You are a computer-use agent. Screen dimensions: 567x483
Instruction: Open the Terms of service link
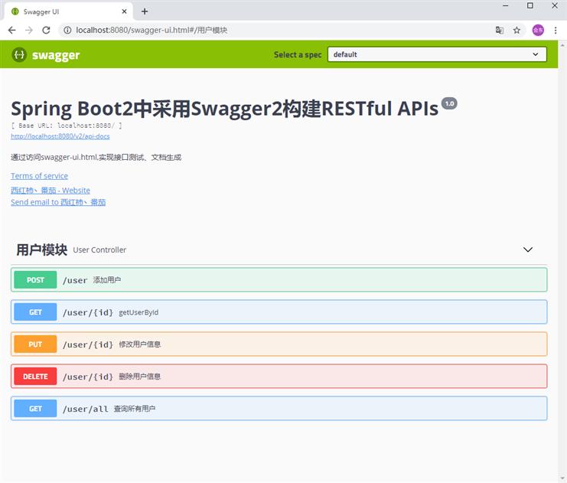click(40, 176)
